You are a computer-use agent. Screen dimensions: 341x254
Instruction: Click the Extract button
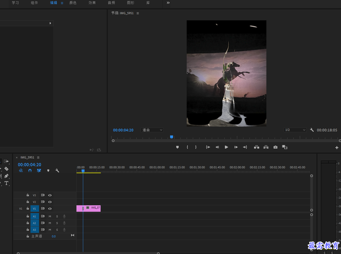(266, 147)
